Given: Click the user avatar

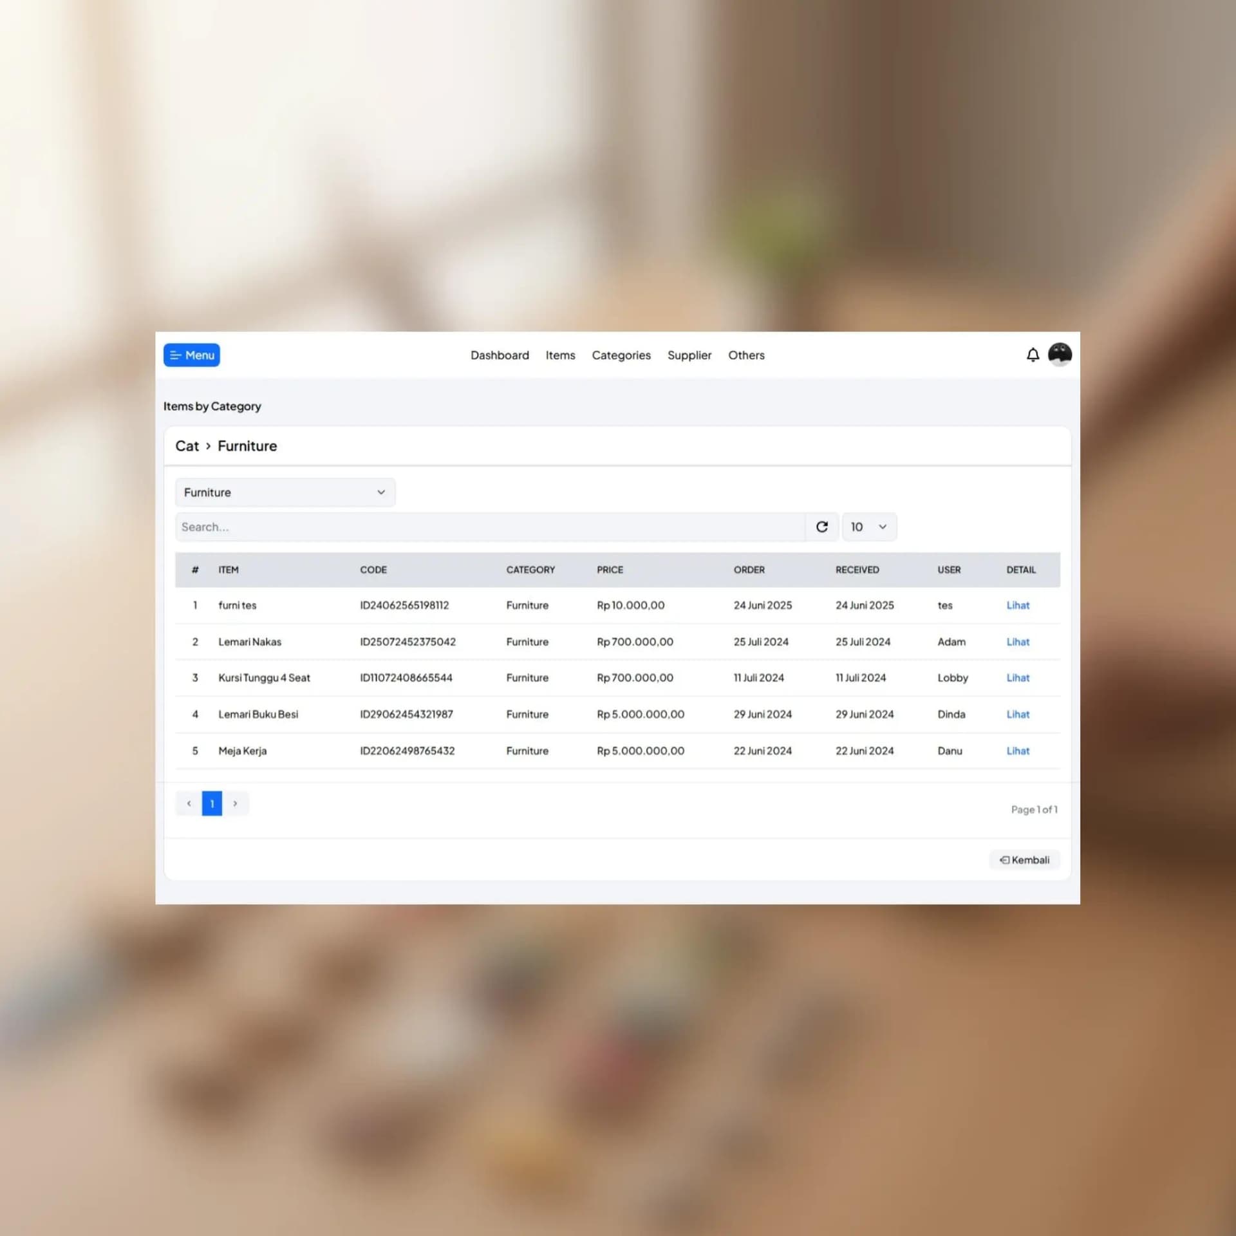Looking at the screenshot, I should (x=1060, y=355).
